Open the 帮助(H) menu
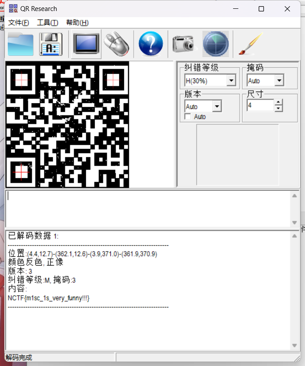 coord(77,23)
